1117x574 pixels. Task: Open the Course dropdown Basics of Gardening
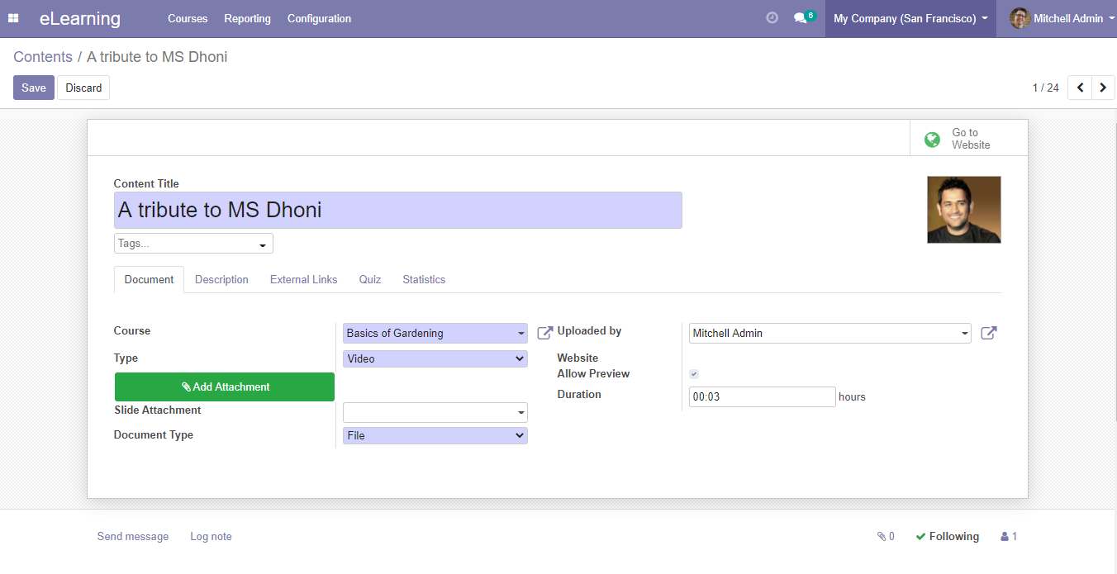(435, 333)
